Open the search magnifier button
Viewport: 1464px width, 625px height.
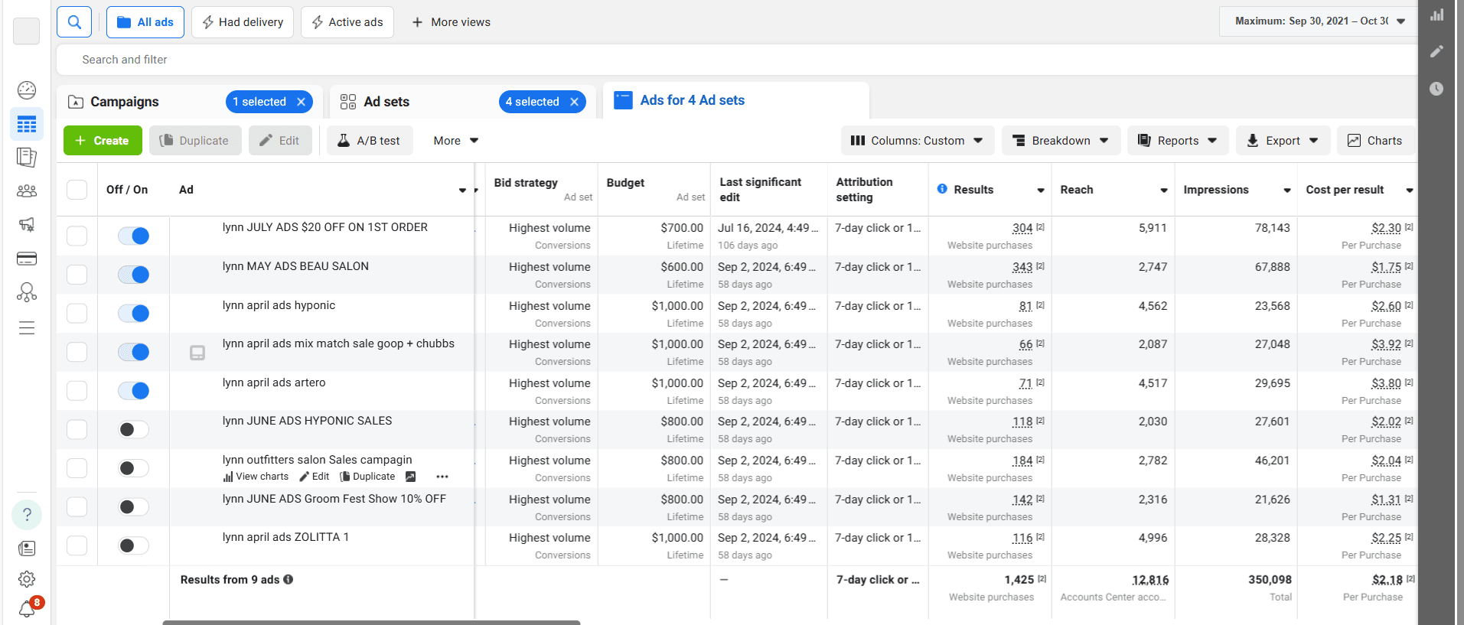tap(74, 22)
